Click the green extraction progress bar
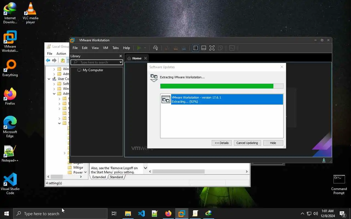This screenshot has height=219, width=351. (x=222, y=86)
